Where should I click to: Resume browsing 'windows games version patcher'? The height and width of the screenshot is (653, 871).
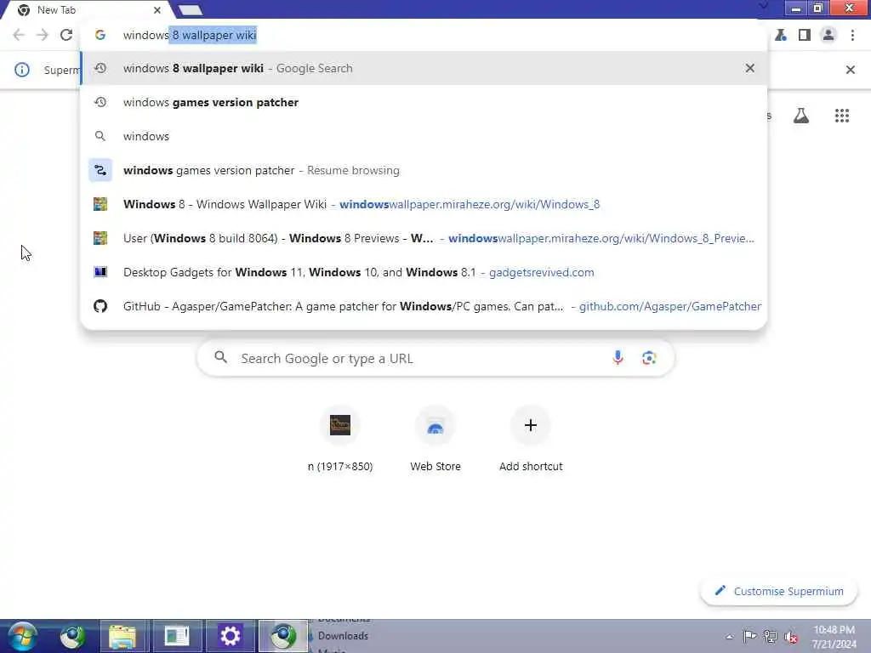point(424,170)
